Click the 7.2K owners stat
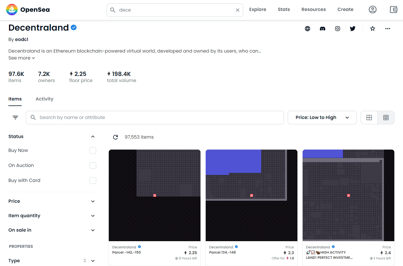Viewport: 403px width, 266px height. pyautogui.click(x=46, y=77)
